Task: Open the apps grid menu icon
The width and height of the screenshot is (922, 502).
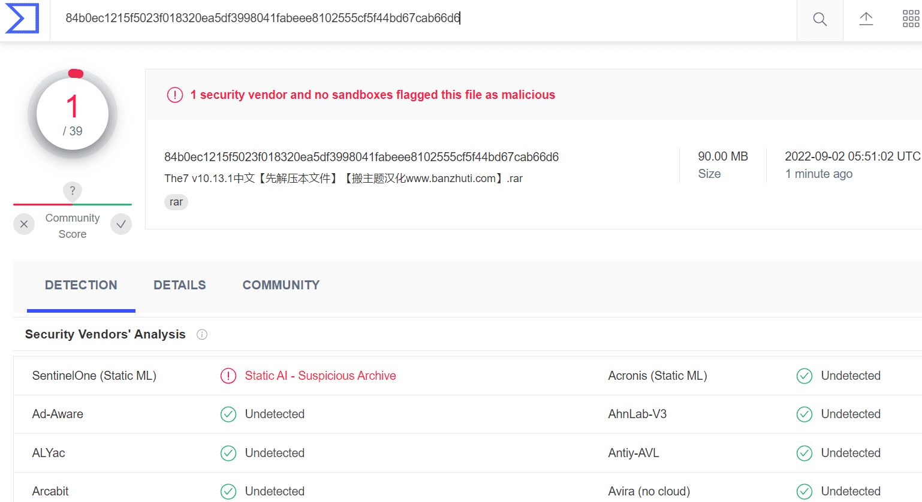Action: coord(911,19)
